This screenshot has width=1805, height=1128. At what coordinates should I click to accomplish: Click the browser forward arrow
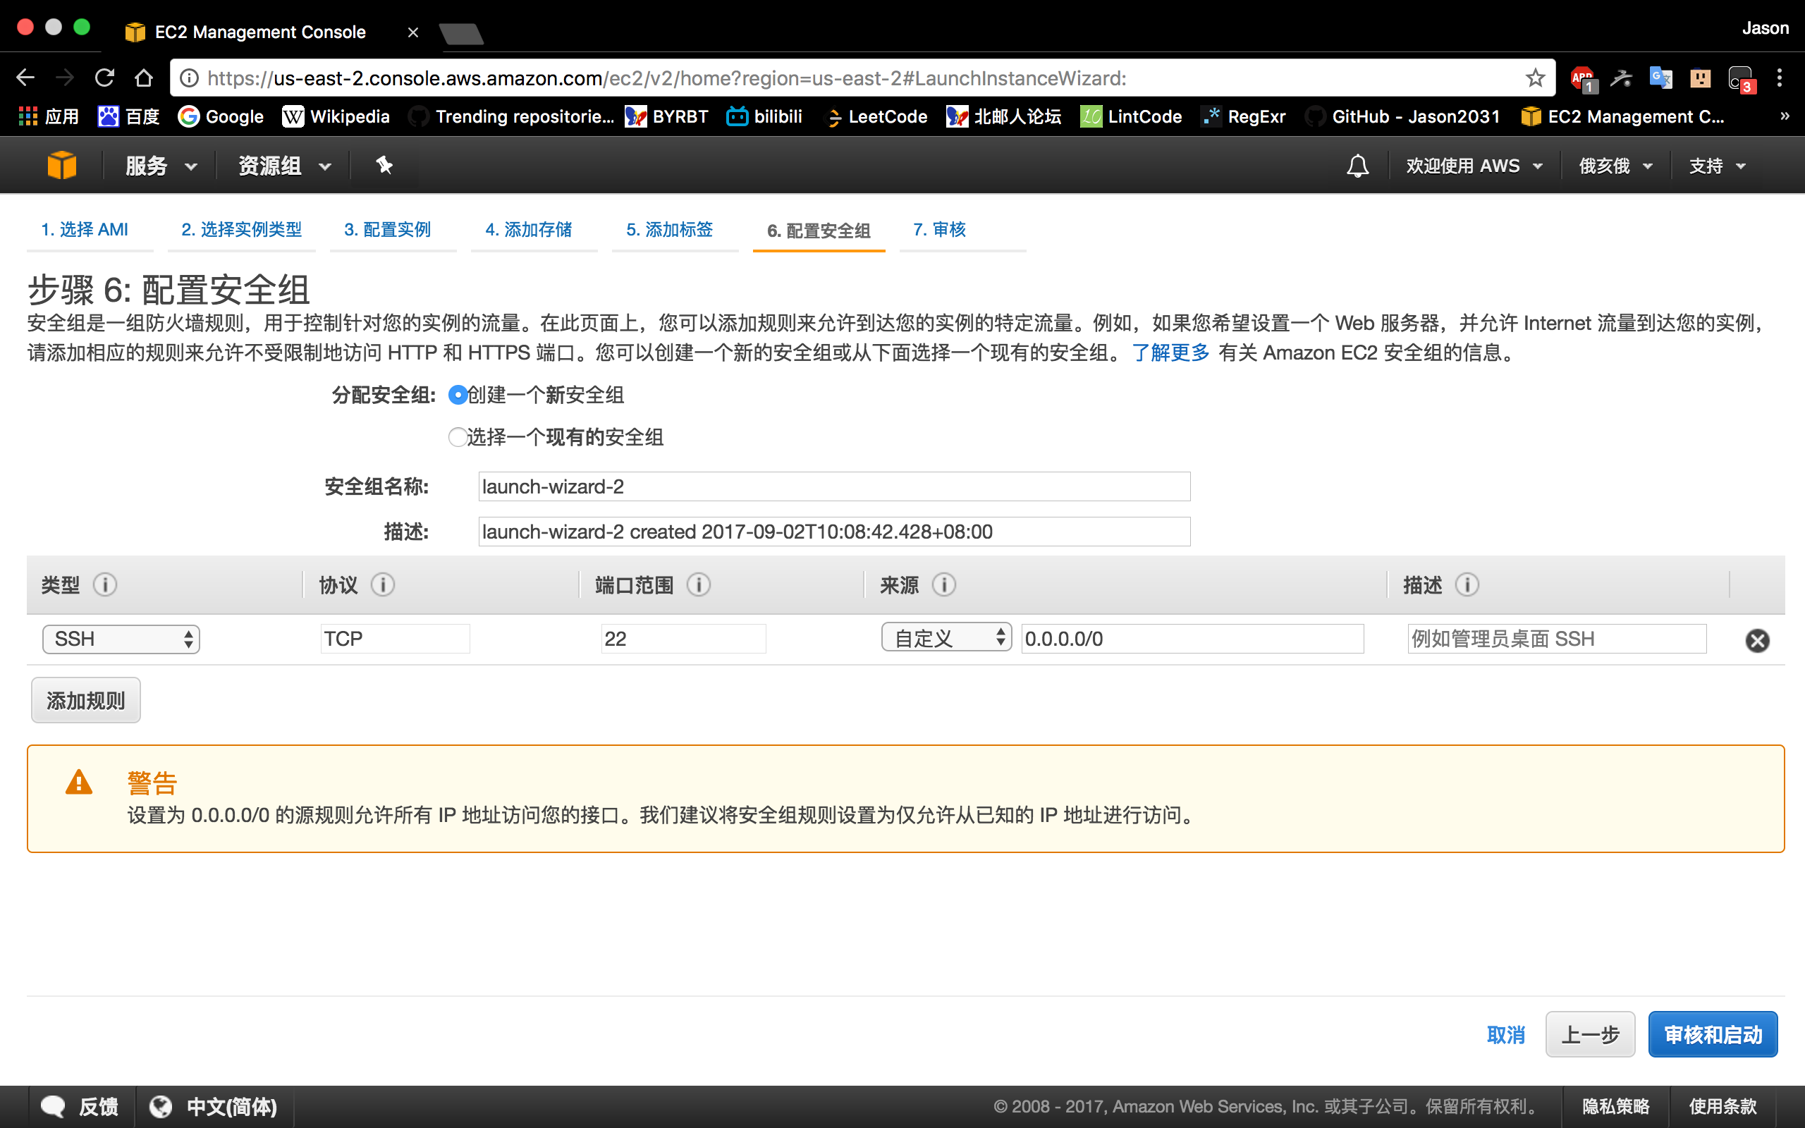(65, 78)
